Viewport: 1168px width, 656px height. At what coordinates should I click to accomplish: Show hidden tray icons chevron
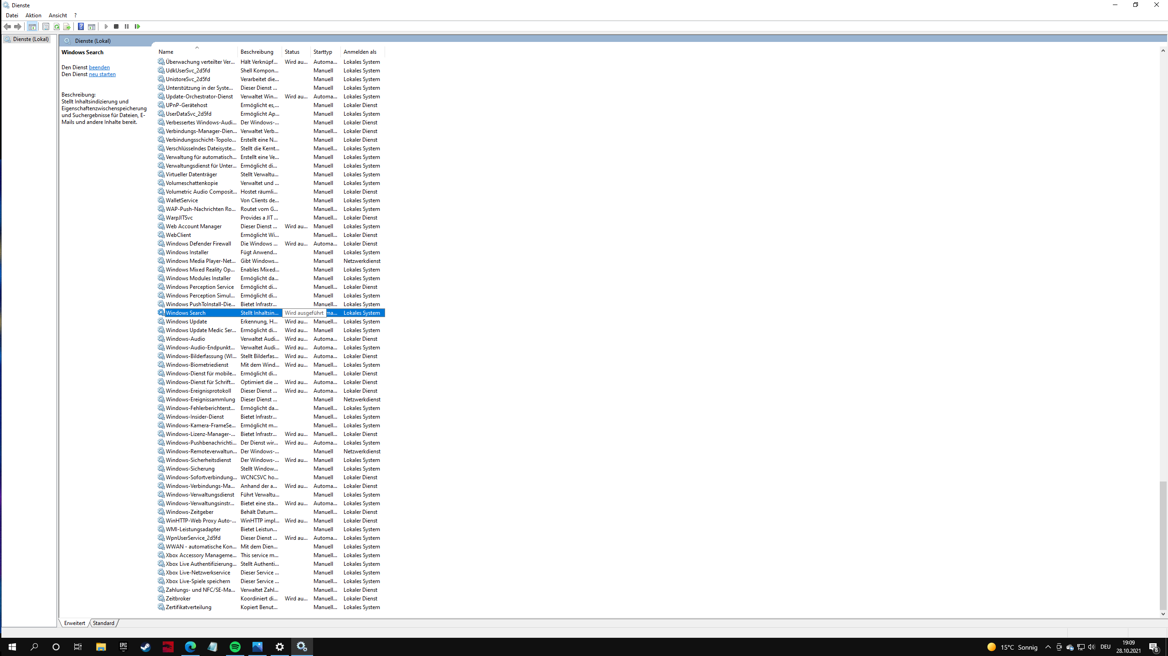point(1048,647)
